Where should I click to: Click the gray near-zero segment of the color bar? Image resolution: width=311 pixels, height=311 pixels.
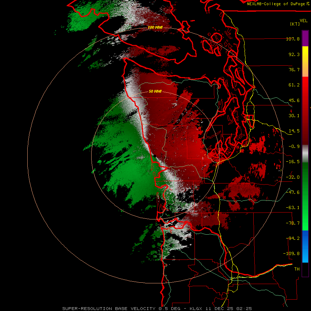tap(305, 154)
